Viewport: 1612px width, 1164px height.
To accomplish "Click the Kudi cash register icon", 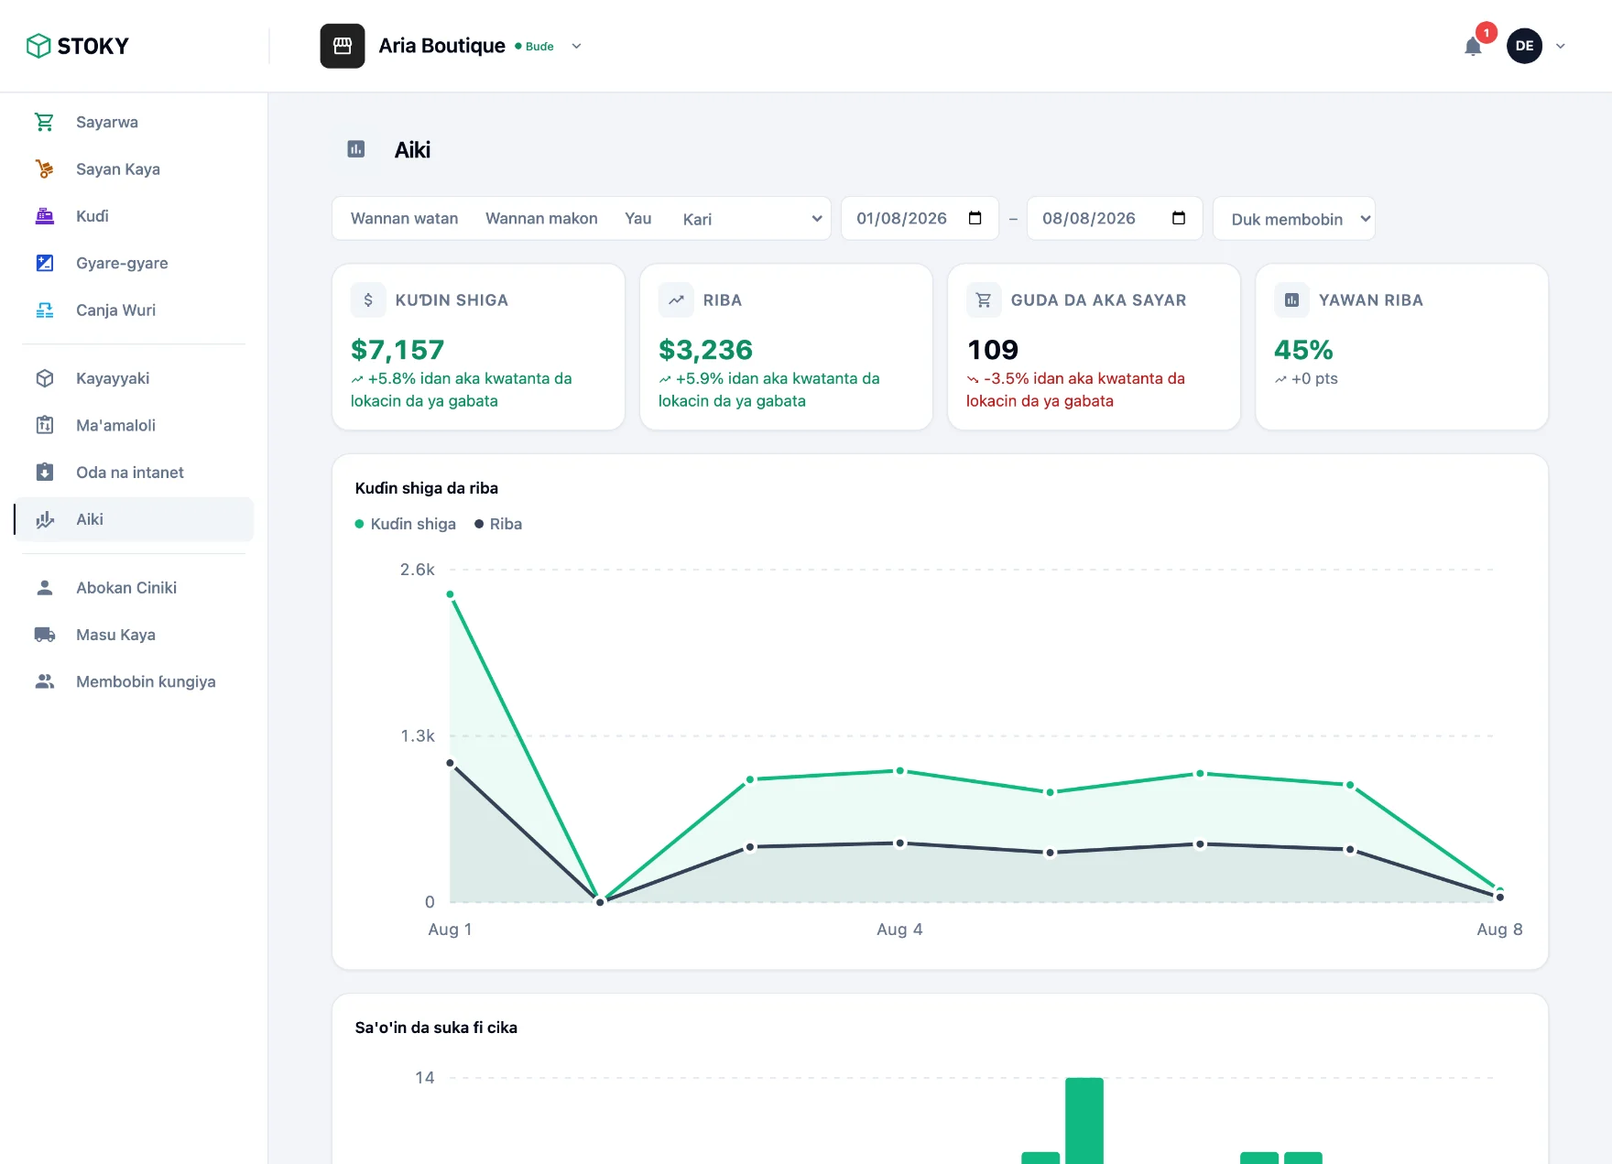I will pos(44,216).
